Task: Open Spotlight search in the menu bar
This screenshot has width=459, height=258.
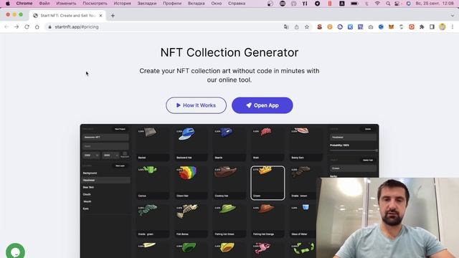Action: tap(388, 4)
